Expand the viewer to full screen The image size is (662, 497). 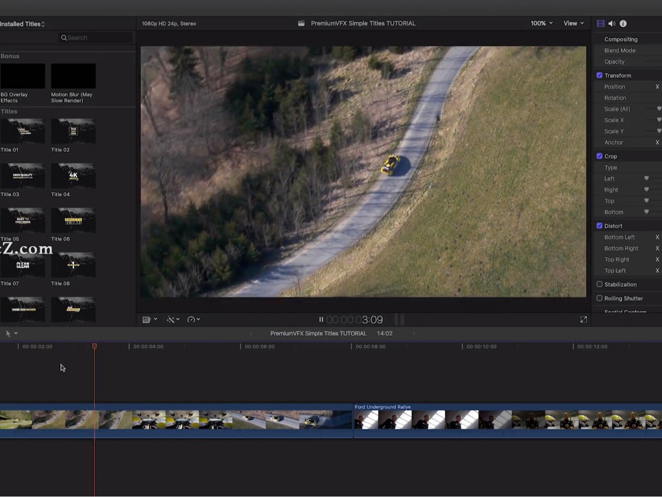click(583, 319)
